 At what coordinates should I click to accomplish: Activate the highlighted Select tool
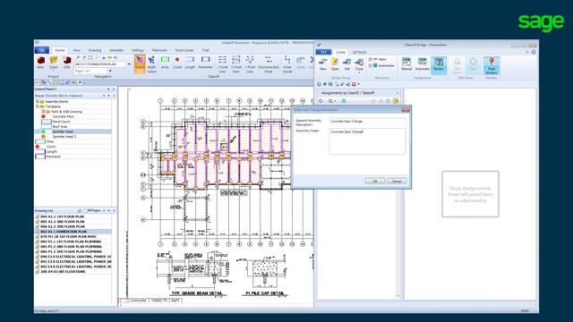pyautogui.click(x=140, y=64)
